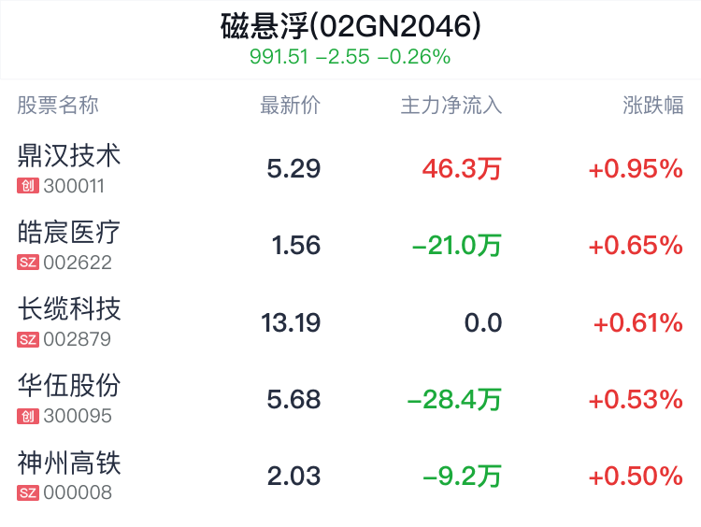Screen dimensions: 701x527
Task: Open the 皓宸医疗 stock entry
Action: coord(350,246)
